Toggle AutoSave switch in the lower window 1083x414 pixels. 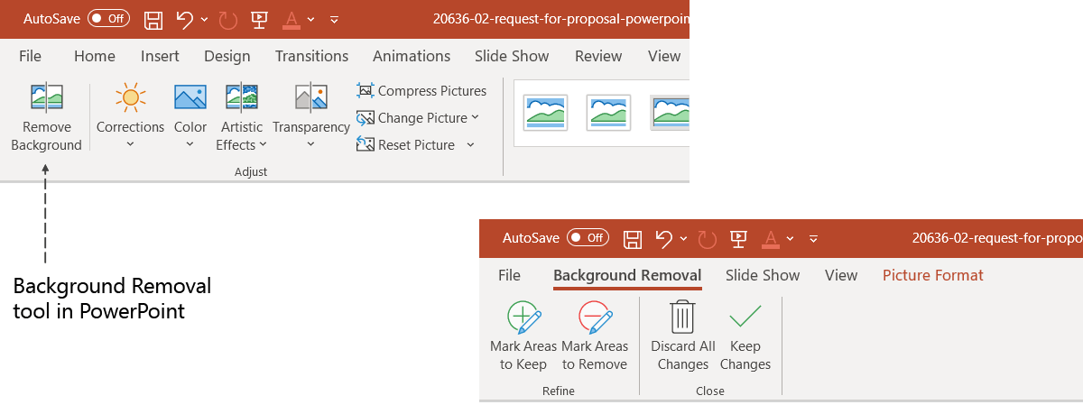[x=588, y=238]
